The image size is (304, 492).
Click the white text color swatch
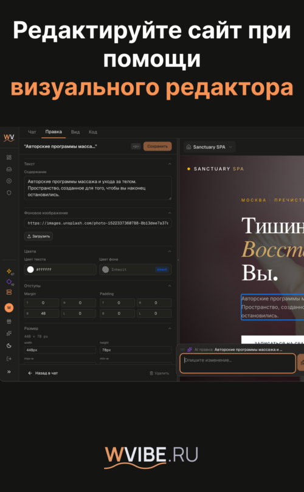pyautogui.click(x=30, y=270)
